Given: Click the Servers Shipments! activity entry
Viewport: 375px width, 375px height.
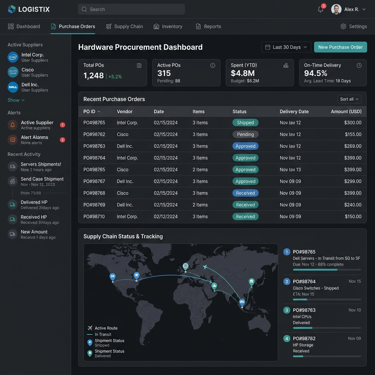Looking at the screenshot, I should pos(36,167).
